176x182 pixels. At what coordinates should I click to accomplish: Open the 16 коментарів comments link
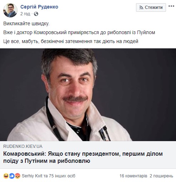coord(133,176)
